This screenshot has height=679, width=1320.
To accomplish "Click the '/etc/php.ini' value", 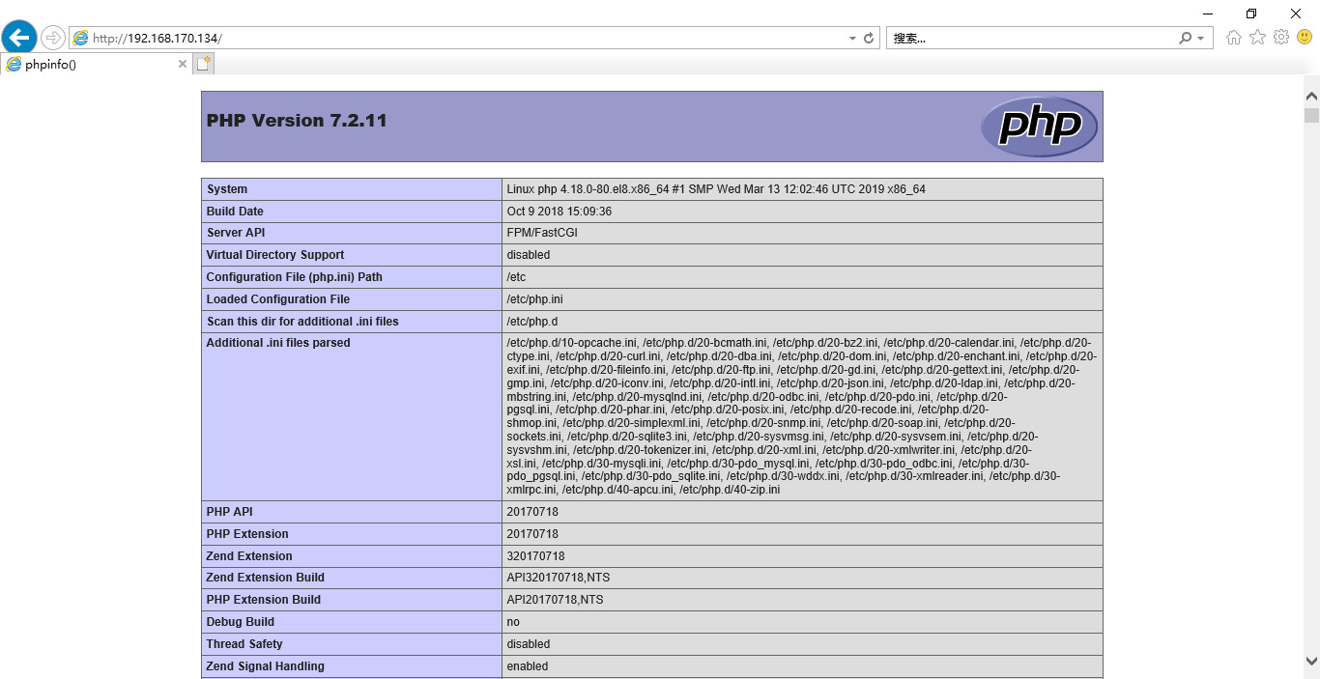I will [x=534, y=299].
